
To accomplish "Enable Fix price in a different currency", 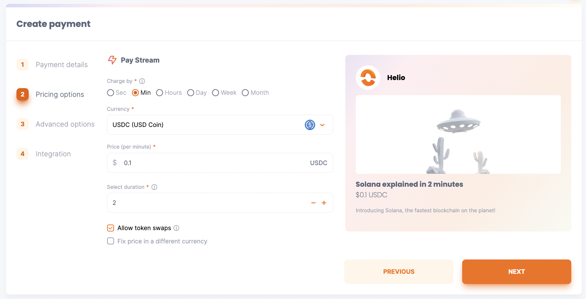I will coord(111,241).
